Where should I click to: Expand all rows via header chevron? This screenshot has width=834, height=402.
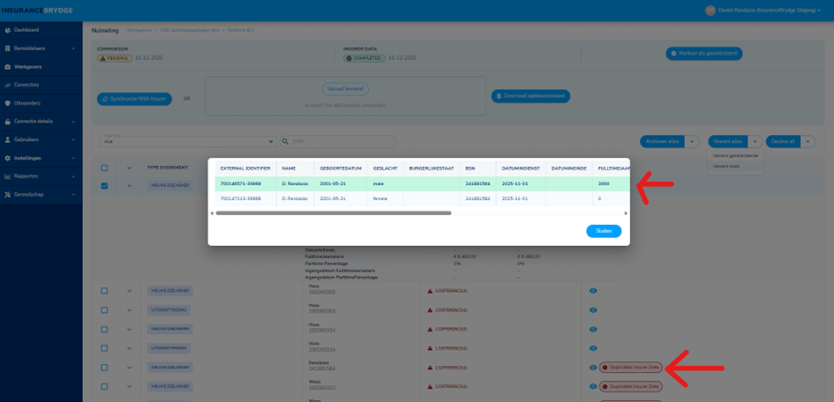tap(129, 167)
